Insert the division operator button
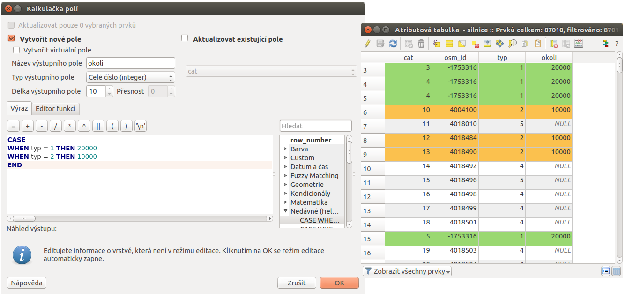This screenshot has width=625, height=298. [x=56, y=126]
